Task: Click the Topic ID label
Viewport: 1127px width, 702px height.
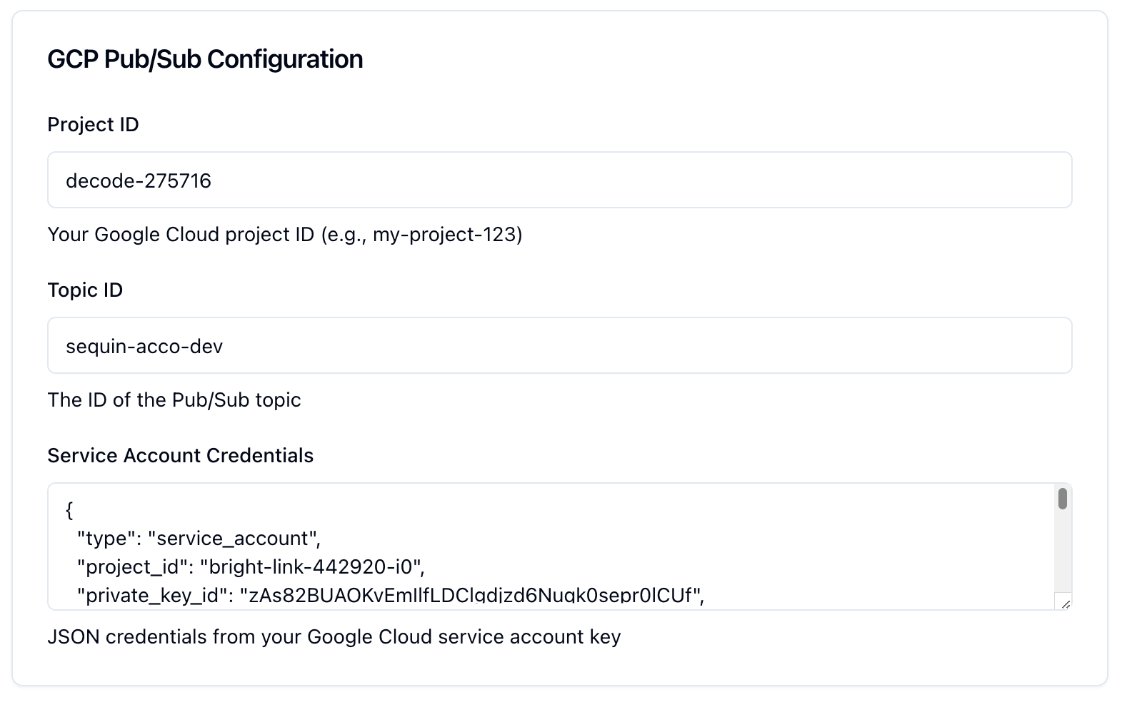Action: coord(85,290)
